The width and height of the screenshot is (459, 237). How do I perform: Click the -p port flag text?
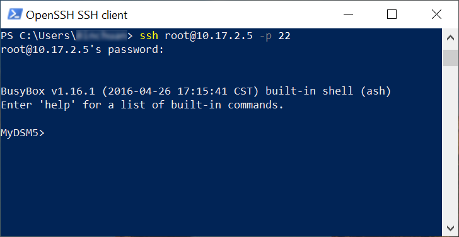(265, 36)
